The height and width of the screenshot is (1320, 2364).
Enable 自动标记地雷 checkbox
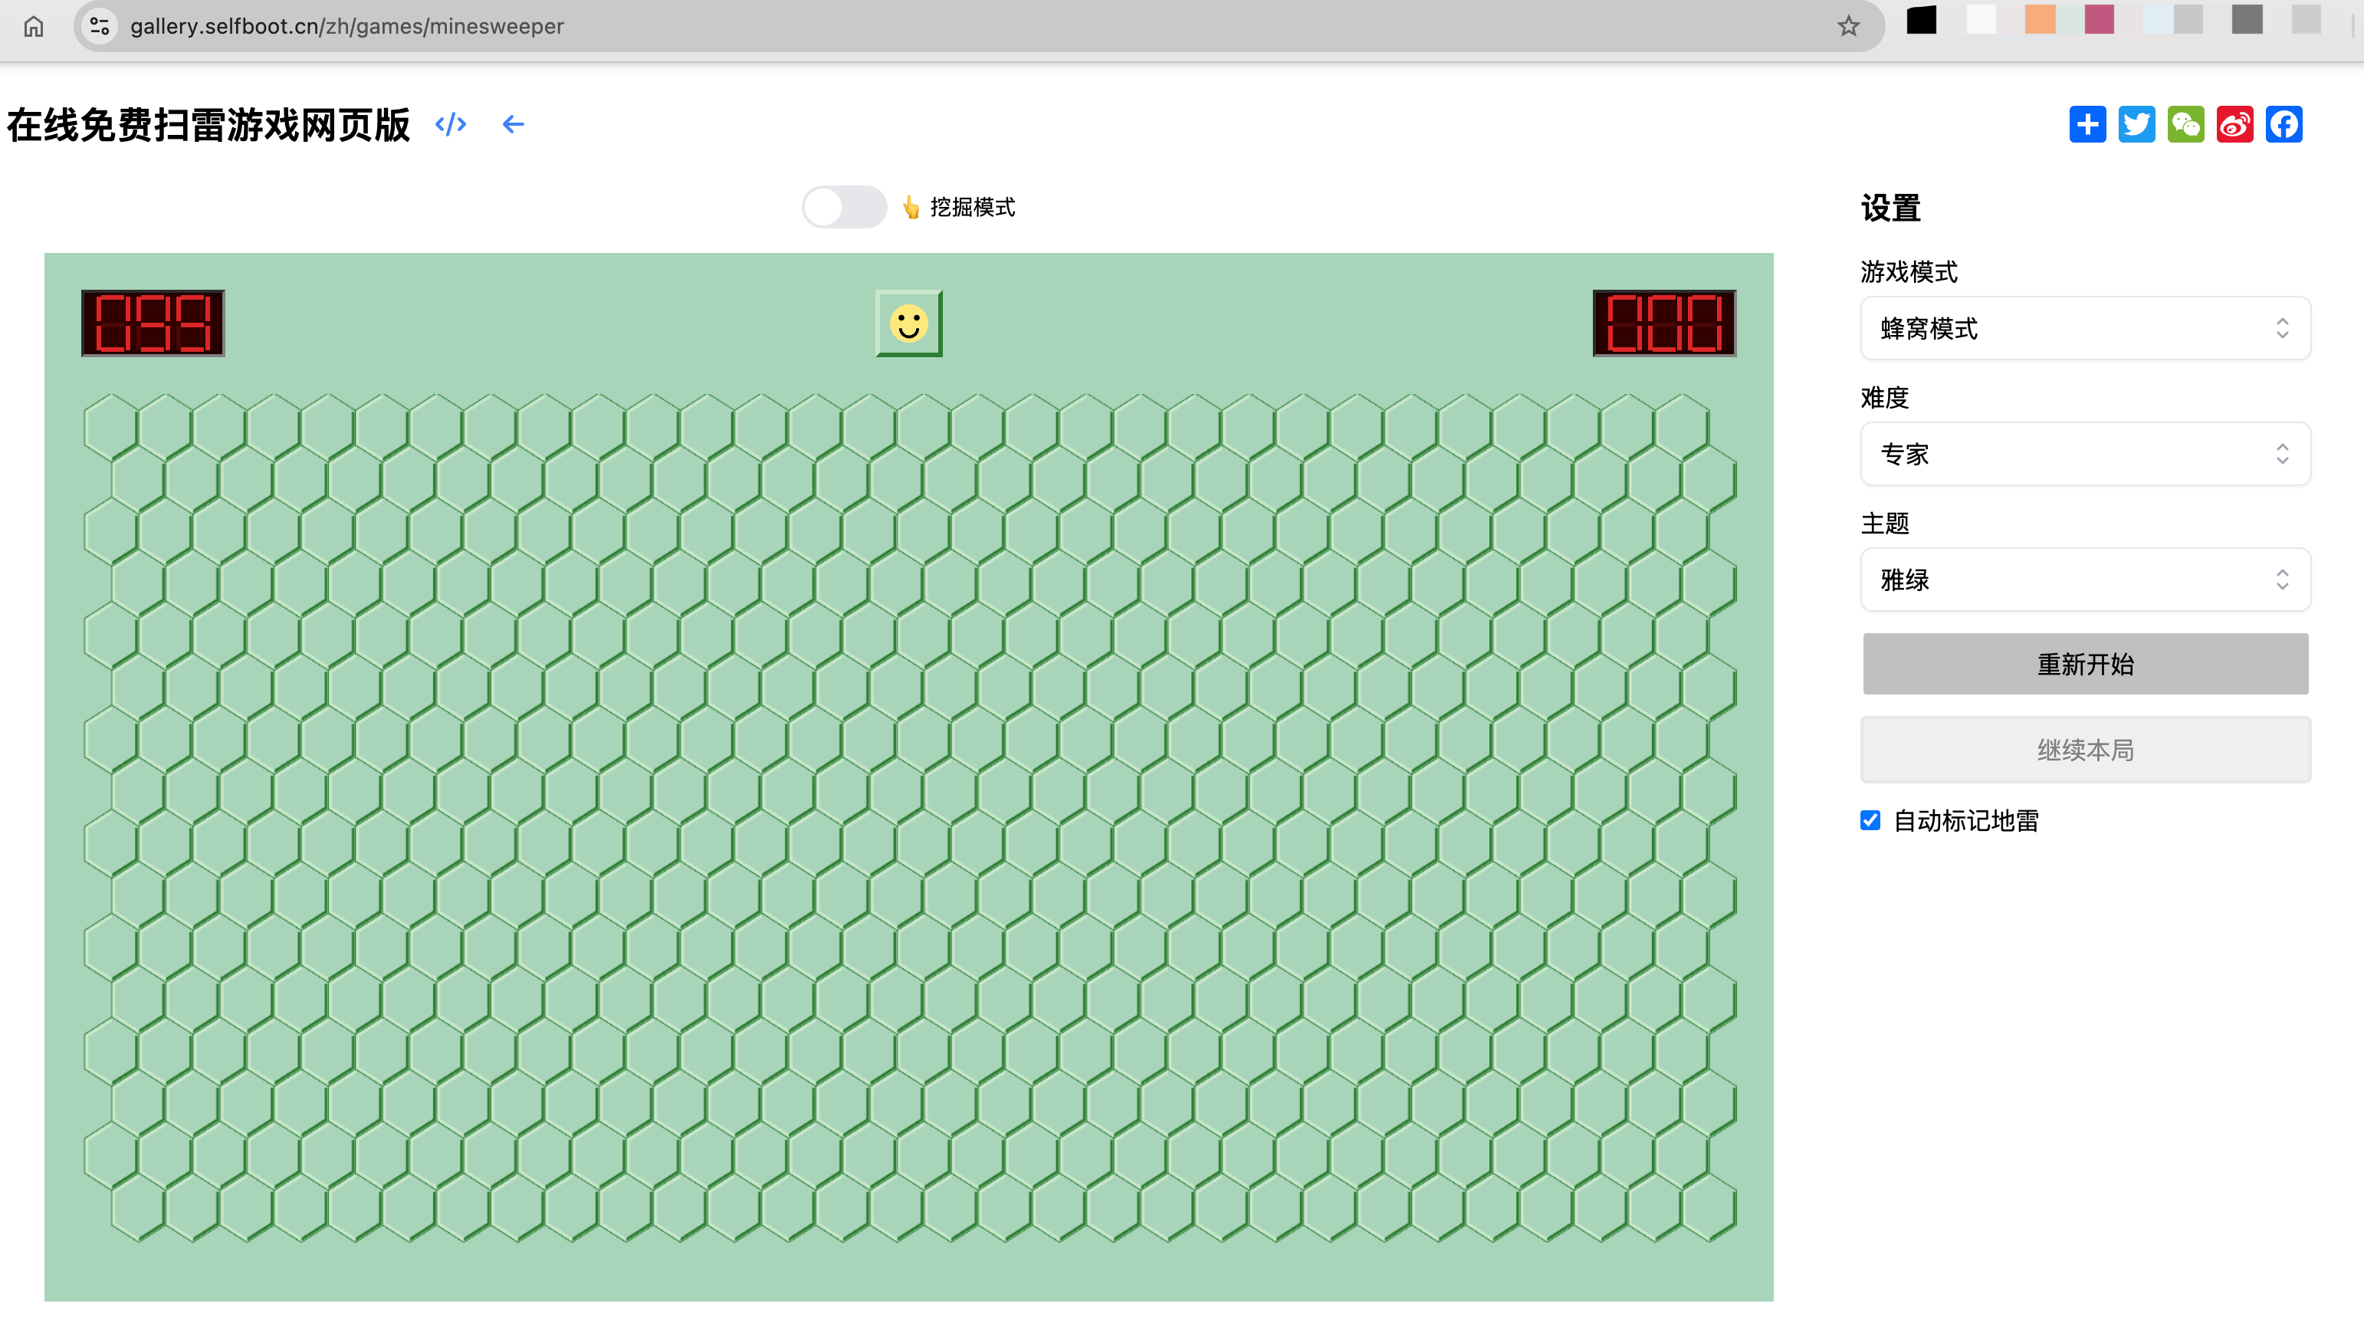pos(1870,820)
